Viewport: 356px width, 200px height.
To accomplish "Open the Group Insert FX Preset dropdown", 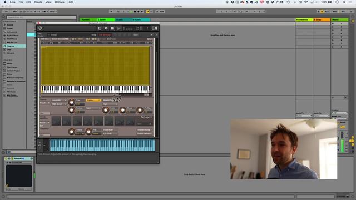I will (45, 123).
